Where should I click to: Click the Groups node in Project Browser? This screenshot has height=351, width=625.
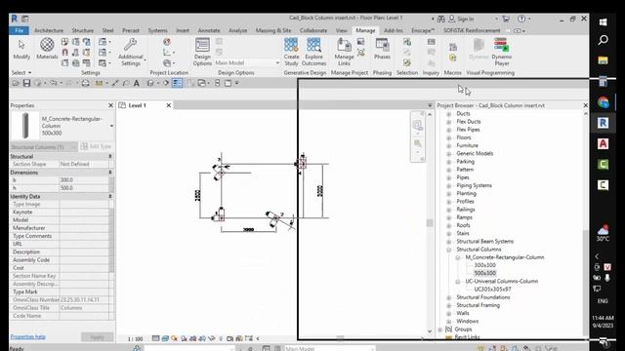pos(463,330)
